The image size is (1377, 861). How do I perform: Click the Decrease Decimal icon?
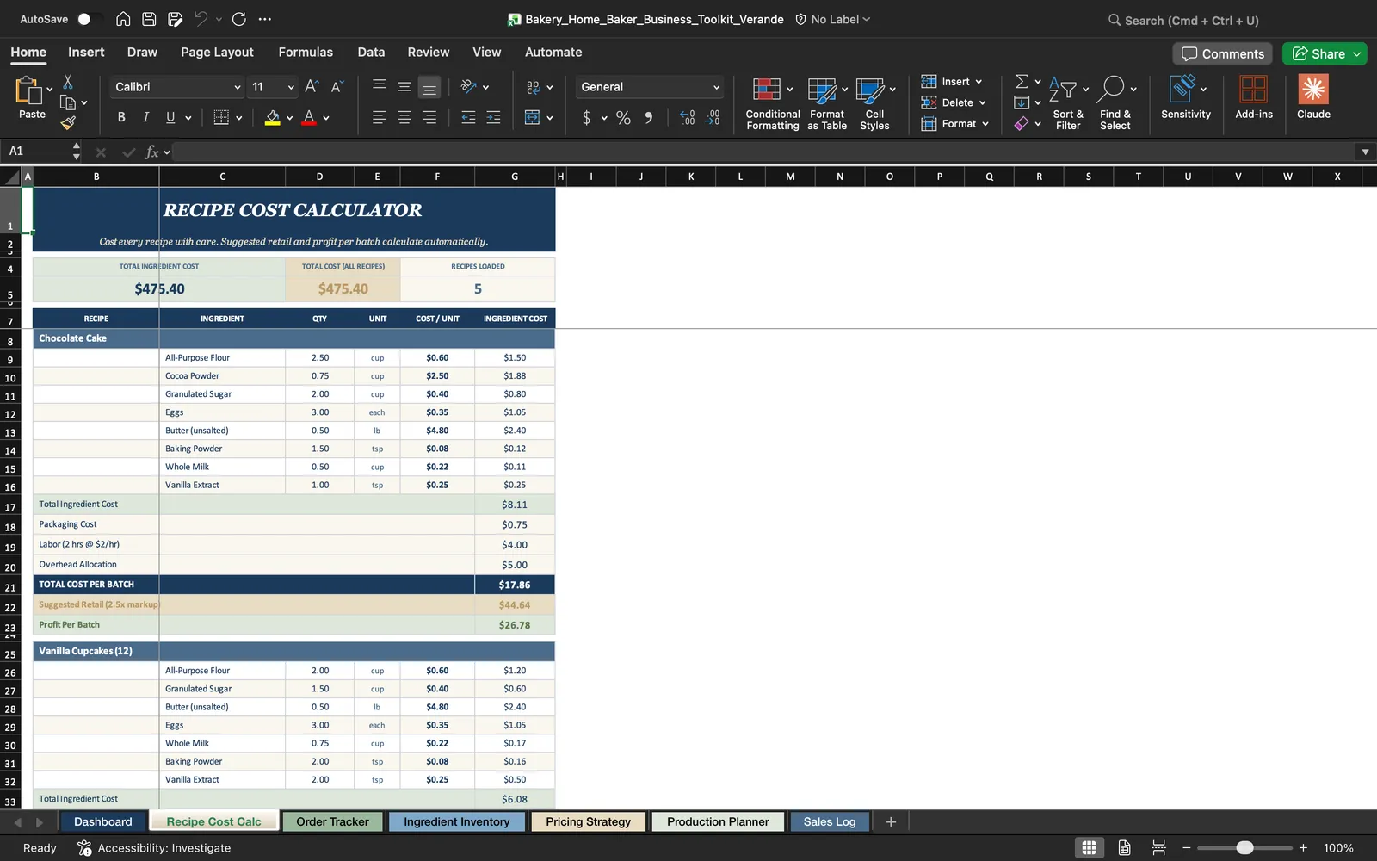pyautogui.click(x=713, y=117)
